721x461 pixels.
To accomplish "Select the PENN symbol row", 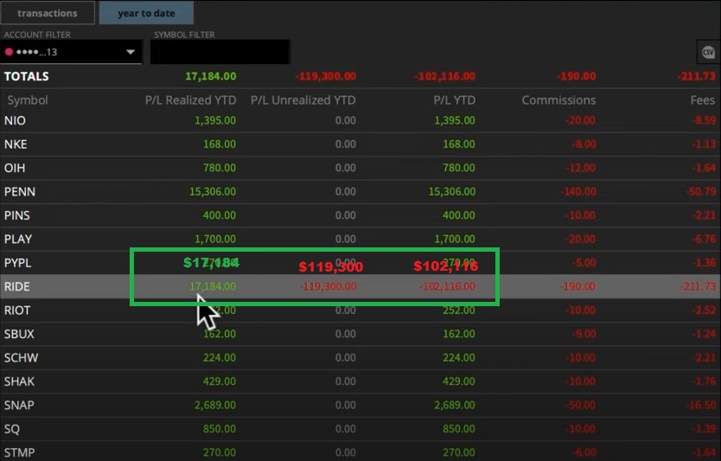I will [x=360, y=191].
